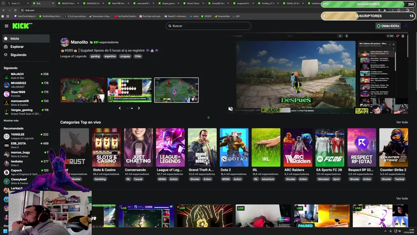Open MHANDQ2 channel in sidebar
417x235 pixels.
point(26,85)
